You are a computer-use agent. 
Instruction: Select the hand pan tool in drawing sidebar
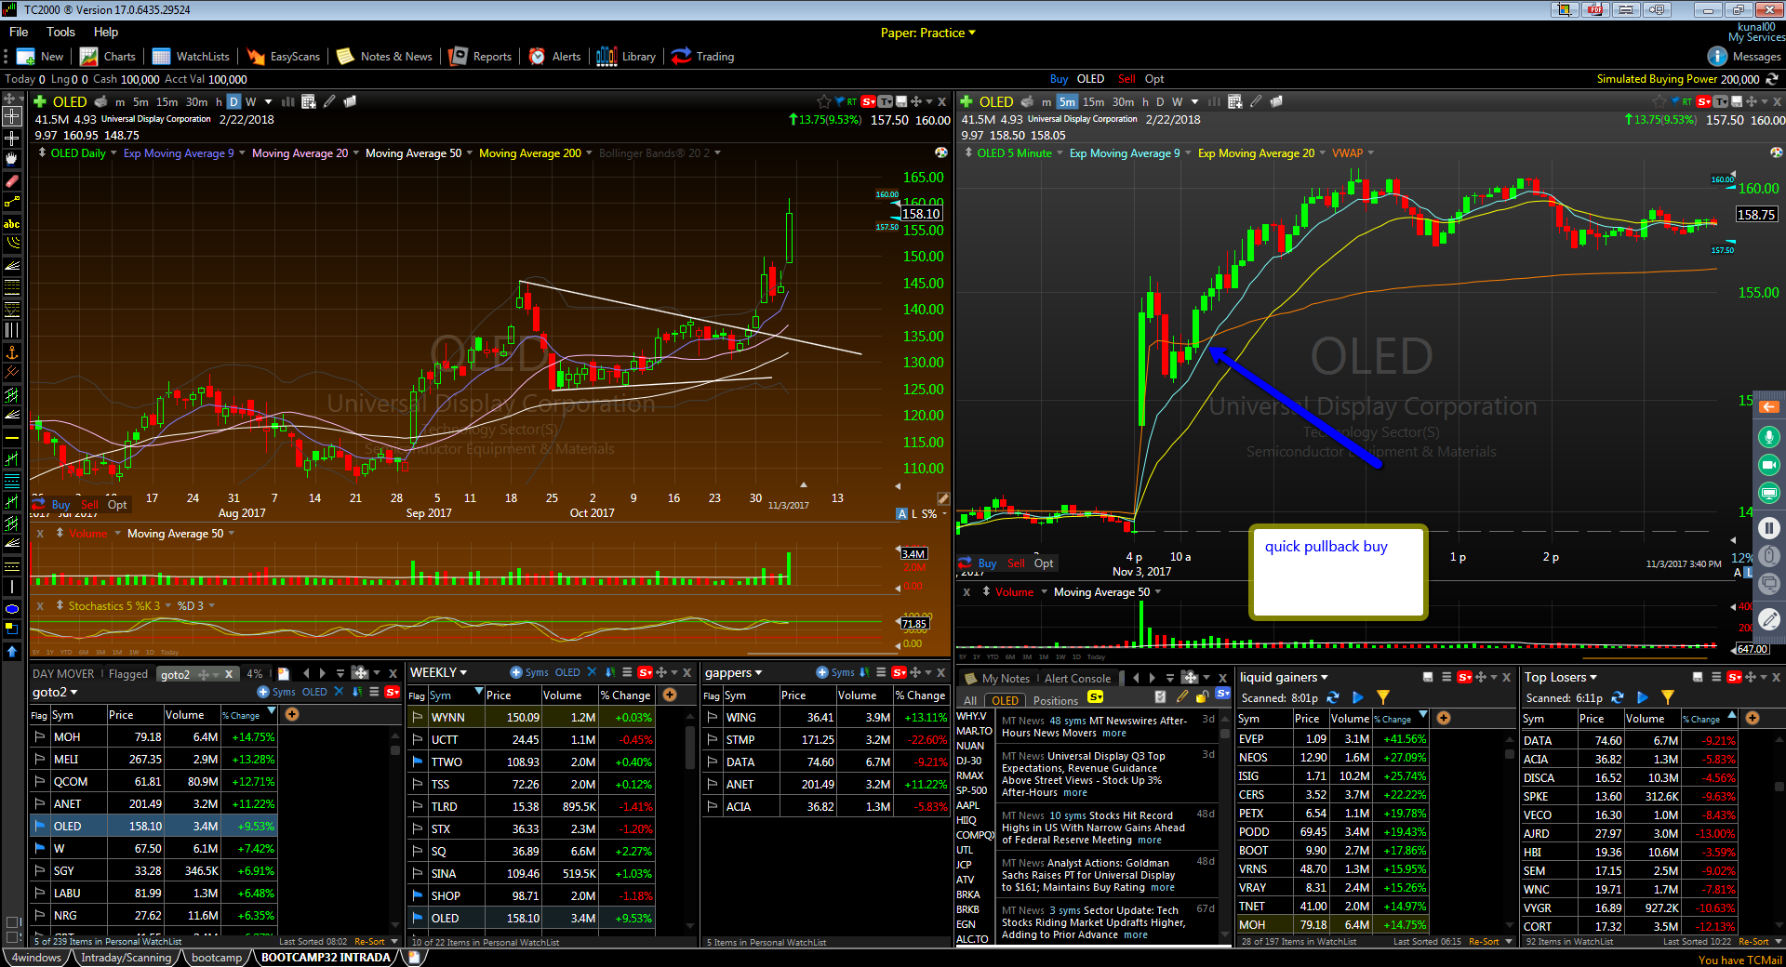(x=12, y=159)
